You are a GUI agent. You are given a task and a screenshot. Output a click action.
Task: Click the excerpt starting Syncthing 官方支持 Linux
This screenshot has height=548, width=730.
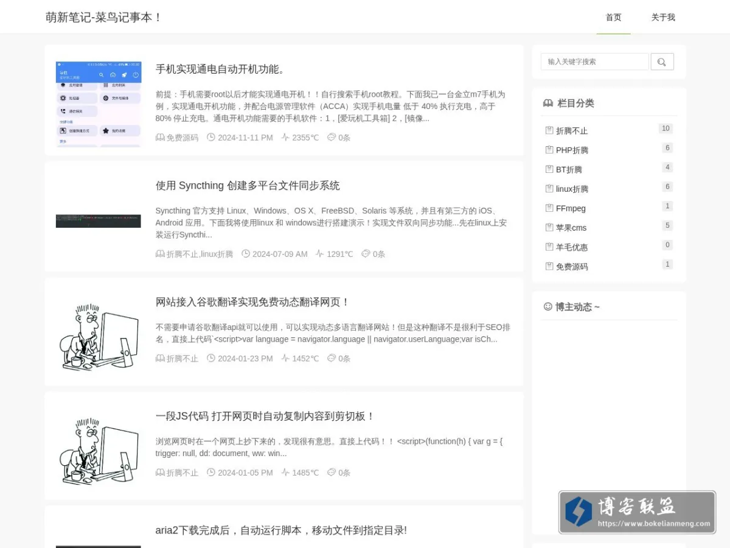pyautogui.click(x=331, y=223)
